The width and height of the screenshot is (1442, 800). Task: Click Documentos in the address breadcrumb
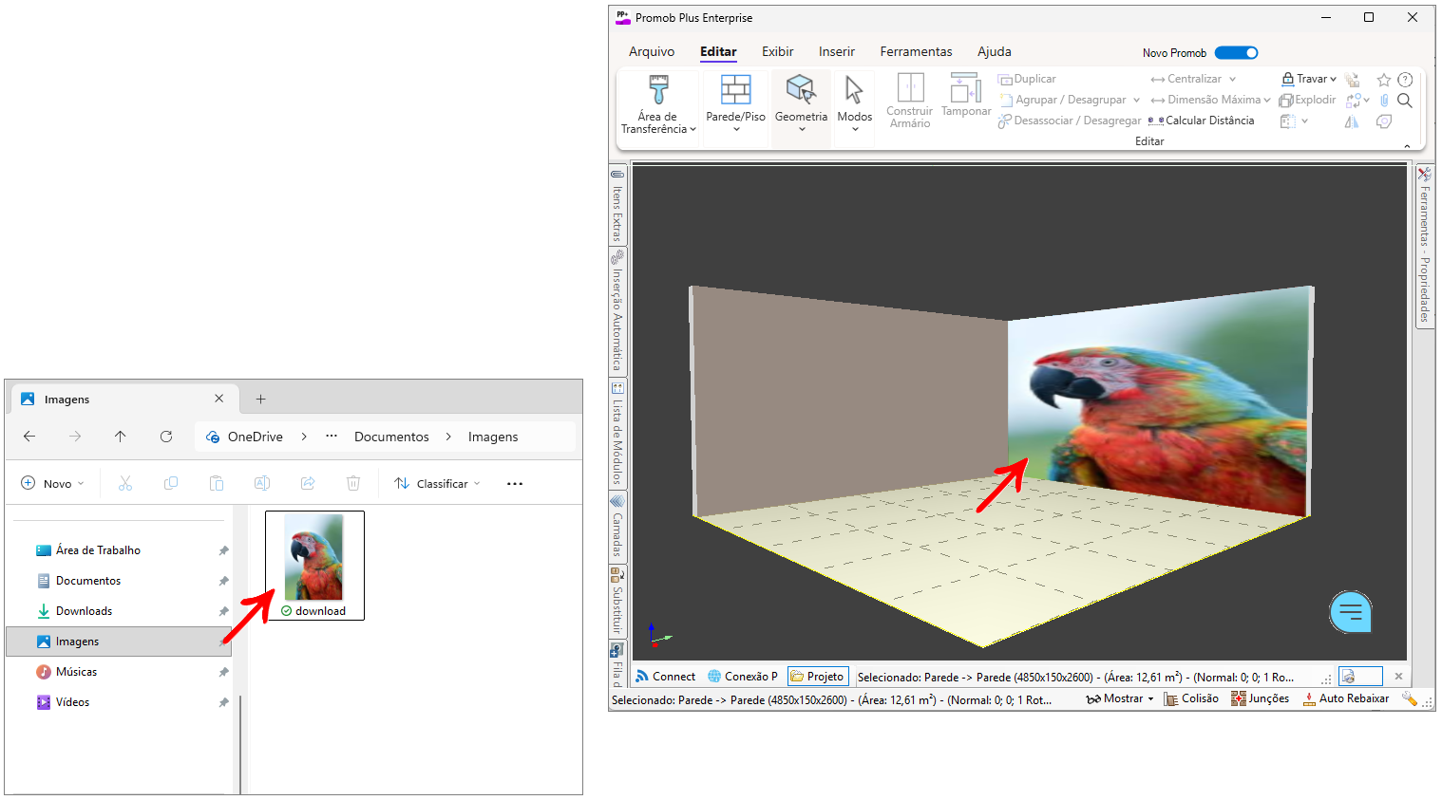(391, 437)
